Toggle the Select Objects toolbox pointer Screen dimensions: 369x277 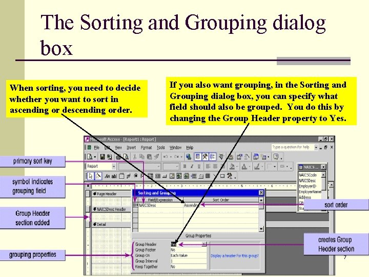click(90, 176)
